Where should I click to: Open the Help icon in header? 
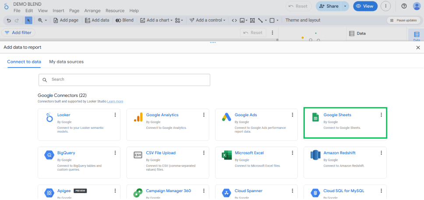pyautogui.click(x=404, y=6)
